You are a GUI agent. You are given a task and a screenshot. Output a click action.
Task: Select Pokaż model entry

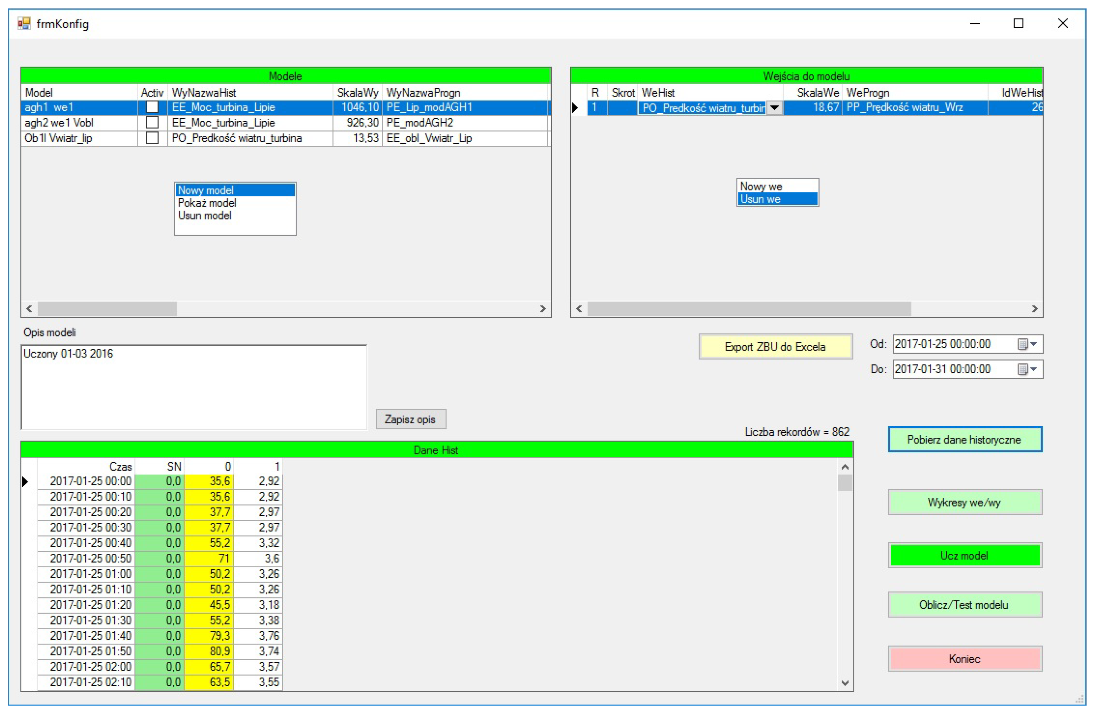(207, 203)
